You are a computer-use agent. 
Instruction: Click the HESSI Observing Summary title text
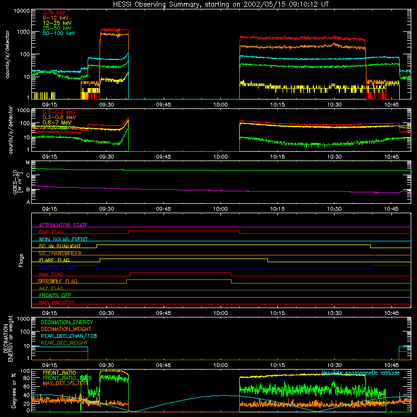(x=220, y=5)
